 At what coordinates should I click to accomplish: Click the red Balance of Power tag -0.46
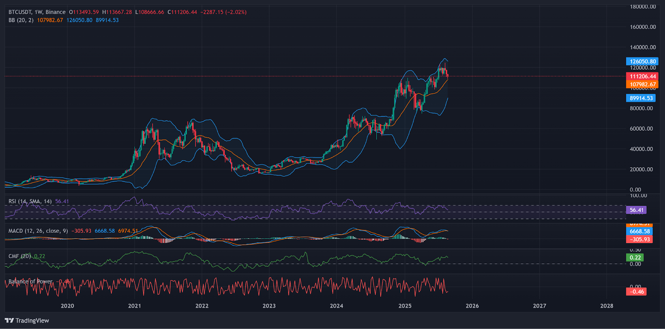pyautogui.click(x=636, y=292)
